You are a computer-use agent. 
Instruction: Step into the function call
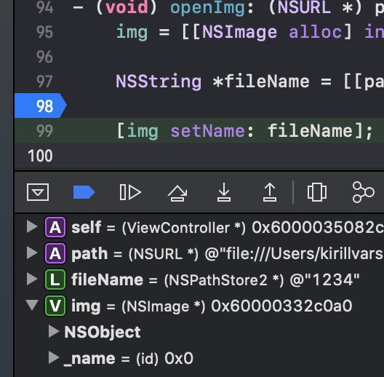click(223, 192)
